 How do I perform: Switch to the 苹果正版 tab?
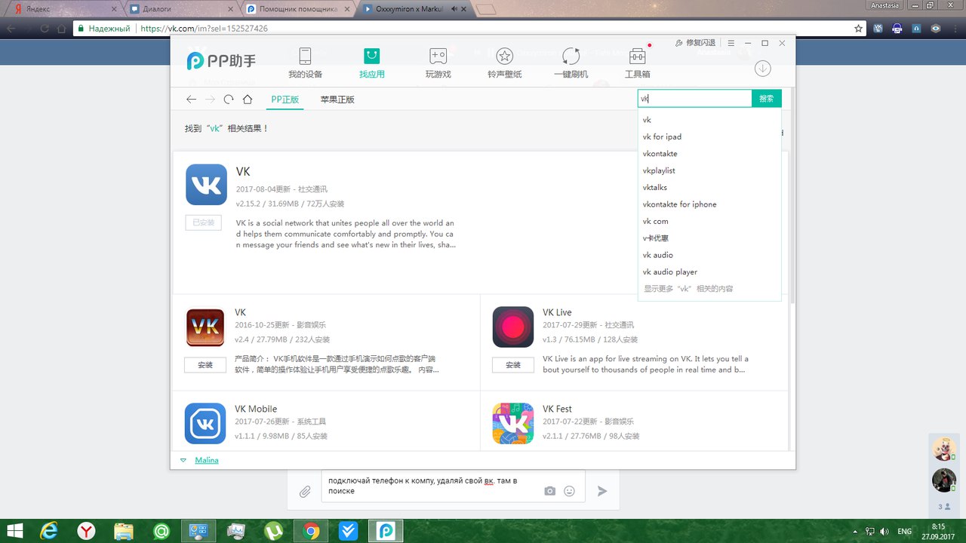pyautogui.click(x=337, y=100)
